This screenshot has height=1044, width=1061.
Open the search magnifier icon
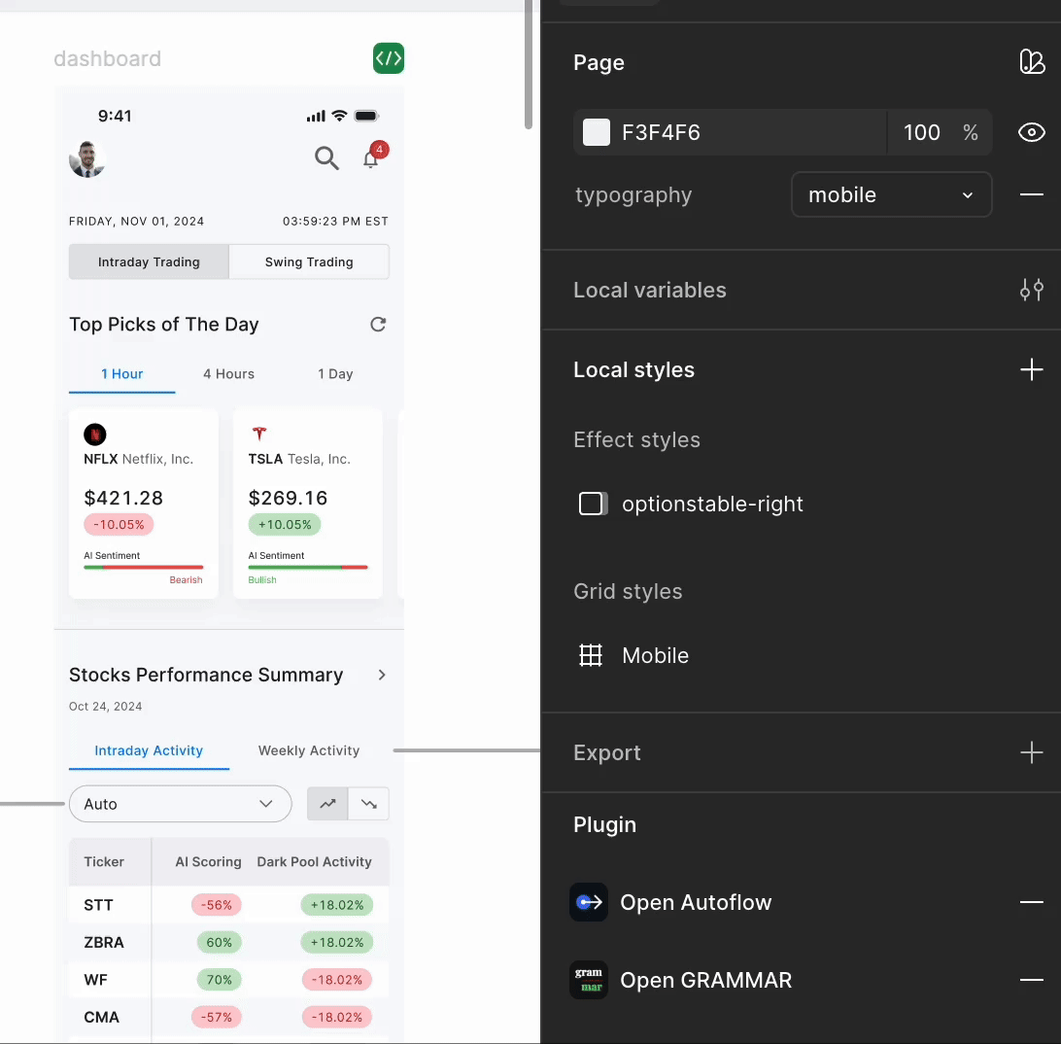(x=326, y=157)
